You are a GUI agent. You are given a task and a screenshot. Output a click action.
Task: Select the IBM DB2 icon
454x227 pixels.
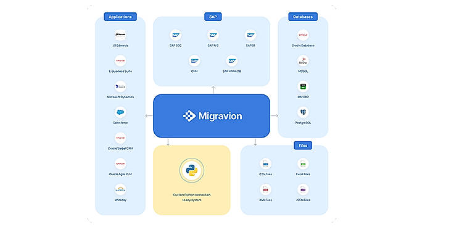point(303,86)
